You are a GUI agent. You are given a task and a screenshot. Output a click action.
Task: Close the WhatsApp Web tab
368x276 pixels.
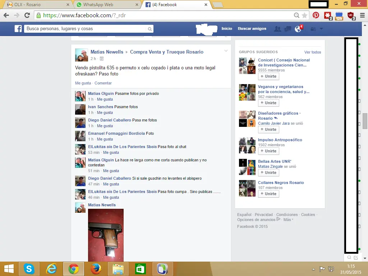coord(137,4)
